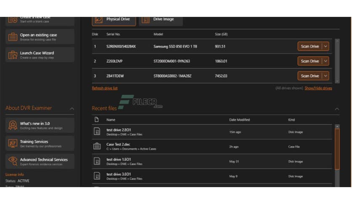The height and width of the screenshot is (204, 352).
Task: Click the Kind column header
Action: click(291, 120)
